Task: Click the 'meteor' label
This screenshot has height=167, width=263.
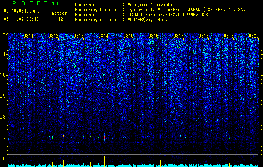Action: click(x=59, y=13)
